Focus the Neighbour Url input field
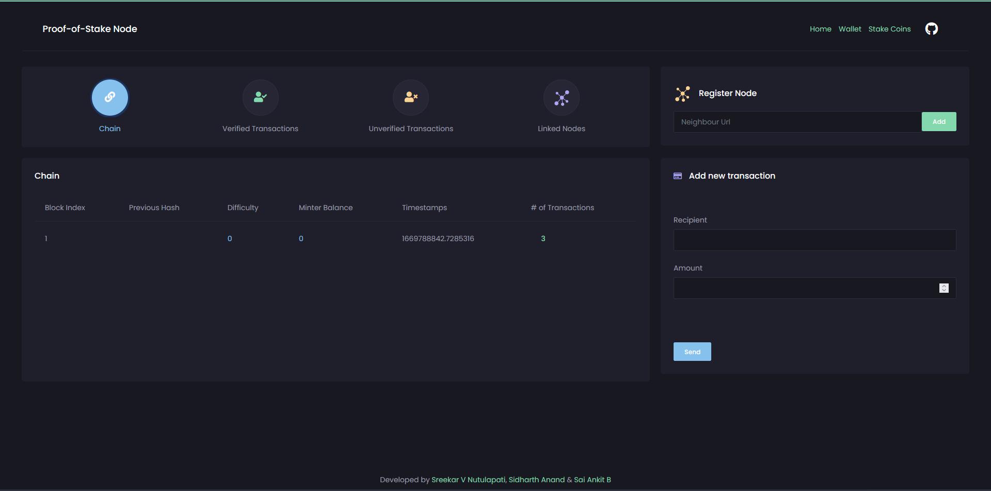Screen dimensions: 991x491 (797, 122)
